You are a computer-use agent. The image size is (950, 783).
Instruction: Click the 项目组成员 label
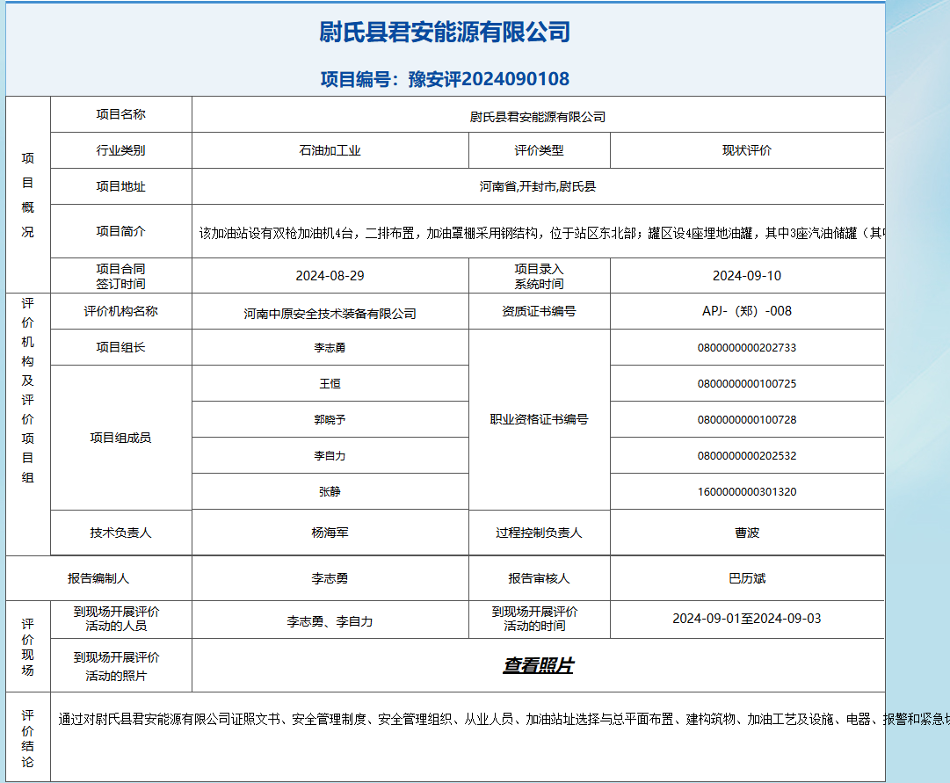click(120, 438)
